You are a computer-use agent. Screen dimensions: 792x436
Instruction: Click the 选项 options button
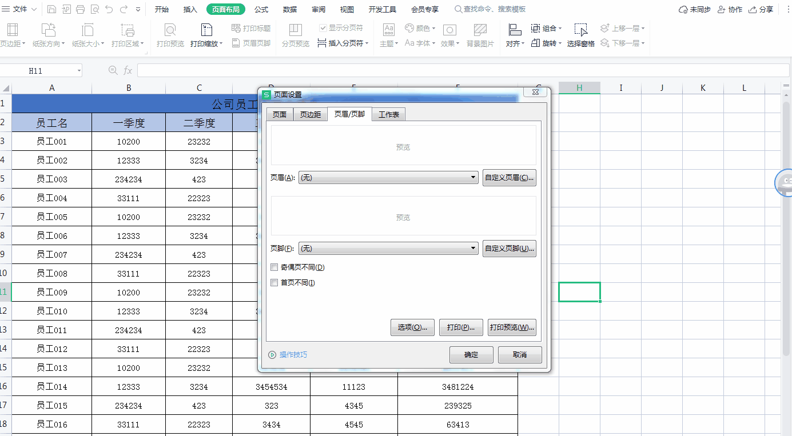coord(412,327)
